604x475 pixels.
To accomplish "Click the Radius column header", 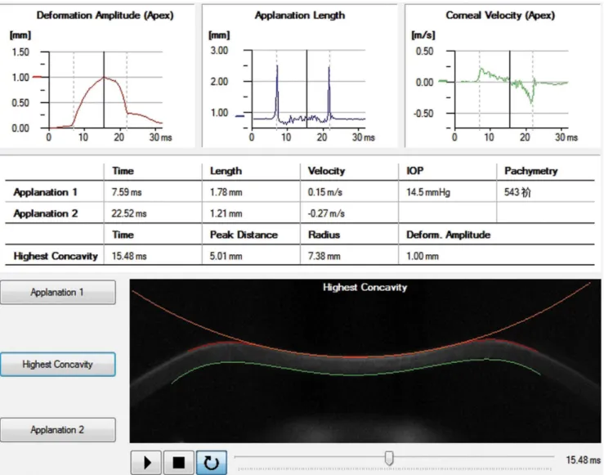I will click(x=324, y=235).
